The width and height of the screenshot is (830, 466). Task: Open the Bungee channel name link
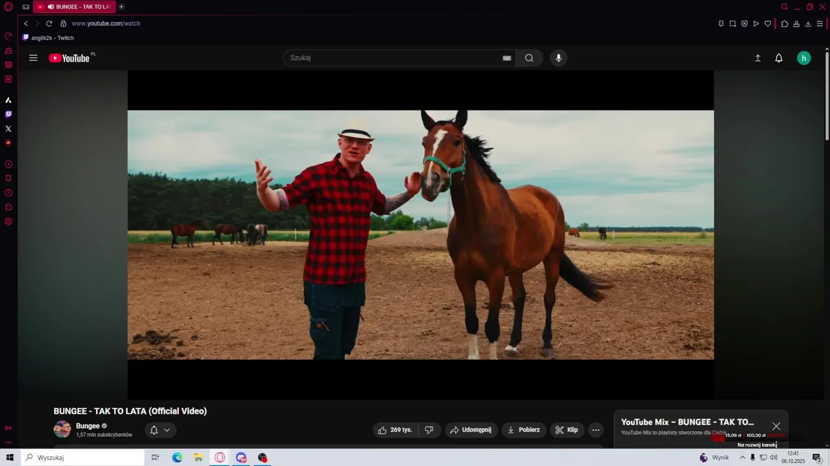(x=88, y=426)
